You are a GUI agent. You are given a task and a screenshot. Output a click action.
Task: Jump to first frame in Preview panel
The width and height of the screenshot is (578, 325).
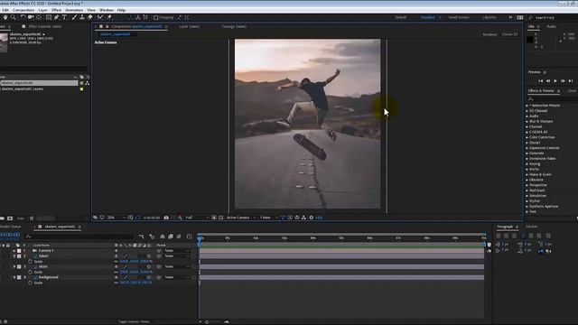[540, 80]
